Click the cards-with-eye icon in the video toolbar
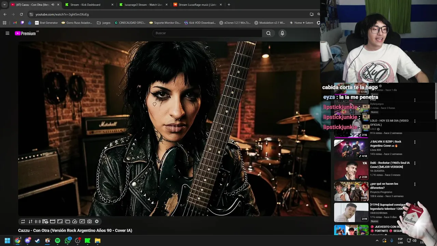Image resolution: width=437 pixels, height=246 pixels. (45, 221)
